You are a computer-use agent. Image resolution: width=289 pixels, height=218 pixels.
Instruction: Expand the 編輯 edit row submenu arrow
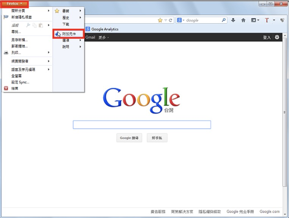49,25
